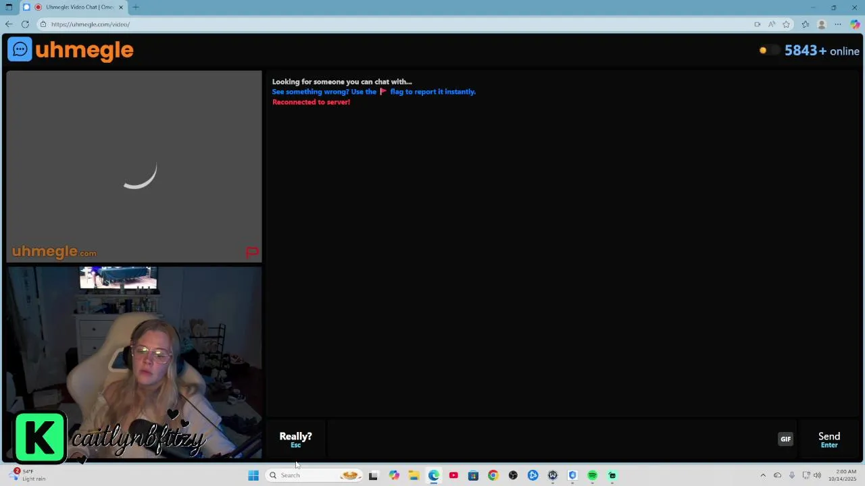The height and width of the screenshot is (486, 865).
Task: Open a new browser tab
Action: click(x=135, y=7)
